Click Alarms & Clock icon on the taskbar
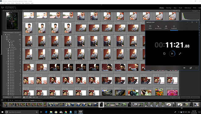Viewport: 201px width, 114px height. (x=80, y=112)
